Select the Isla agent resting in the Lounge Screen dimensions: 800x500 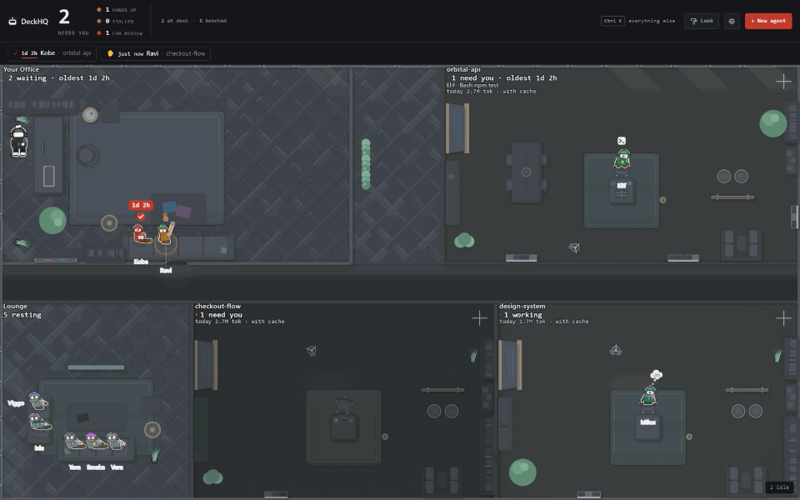coord(39,422)
